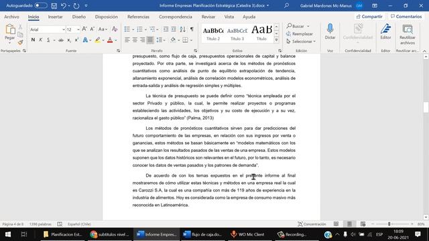The image size is (429, 241).
Task: Apply superscript formatting
Action: (77, 40)
